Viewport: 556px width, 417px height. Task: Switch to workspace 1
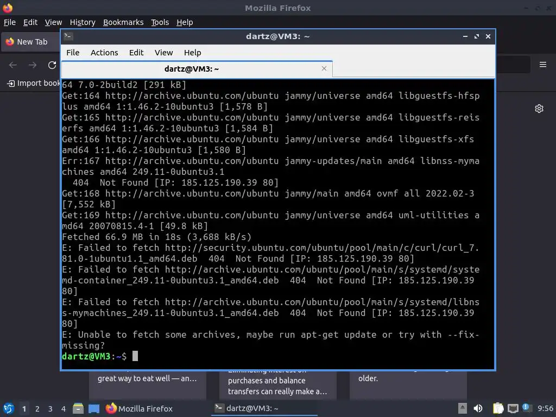coord(24,409)
